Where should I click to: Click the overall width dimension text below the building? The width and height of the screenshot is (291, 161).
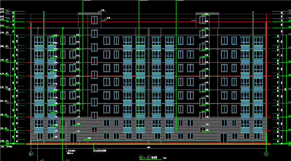tap(149, 147)
